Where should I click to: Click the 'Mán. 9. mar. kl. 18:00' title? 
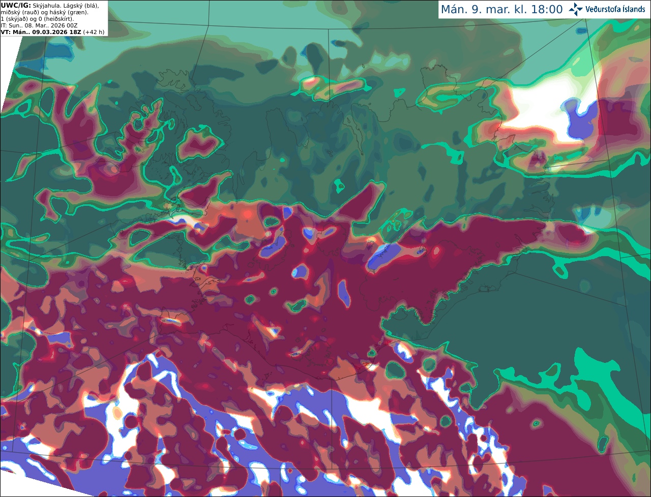tap(501, 10)
